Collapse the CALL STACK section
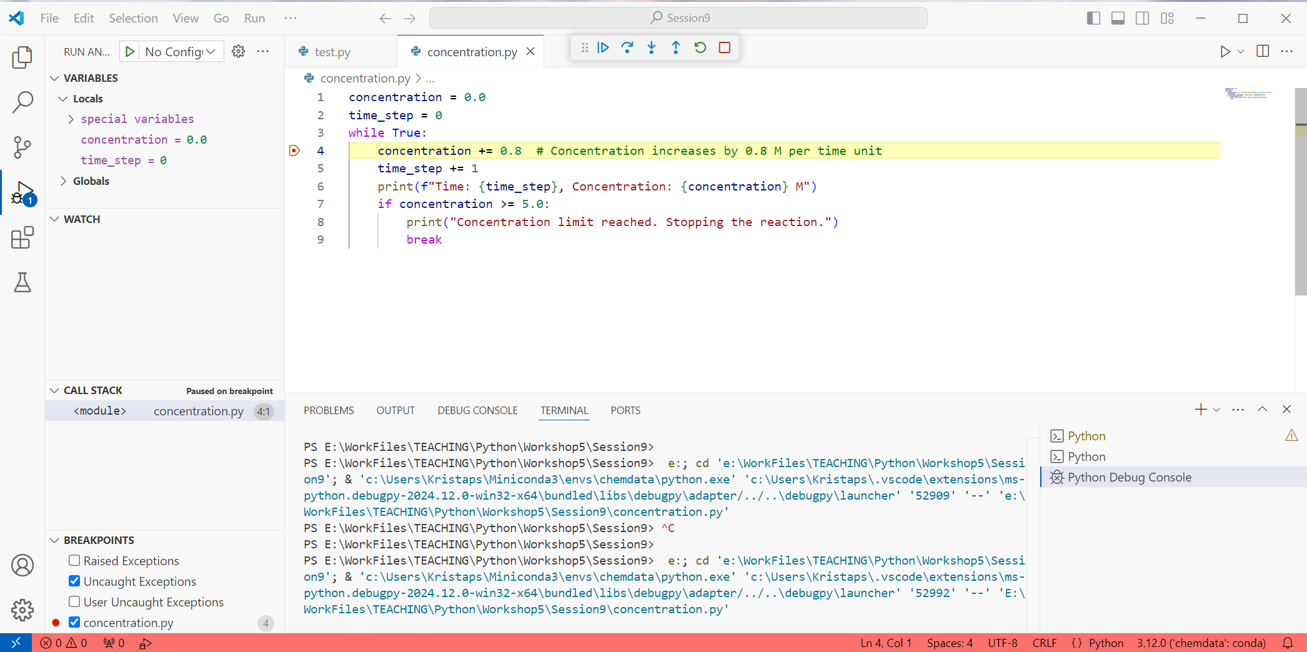The height and width of the screenshot is (652, 1307). (55, 390)
